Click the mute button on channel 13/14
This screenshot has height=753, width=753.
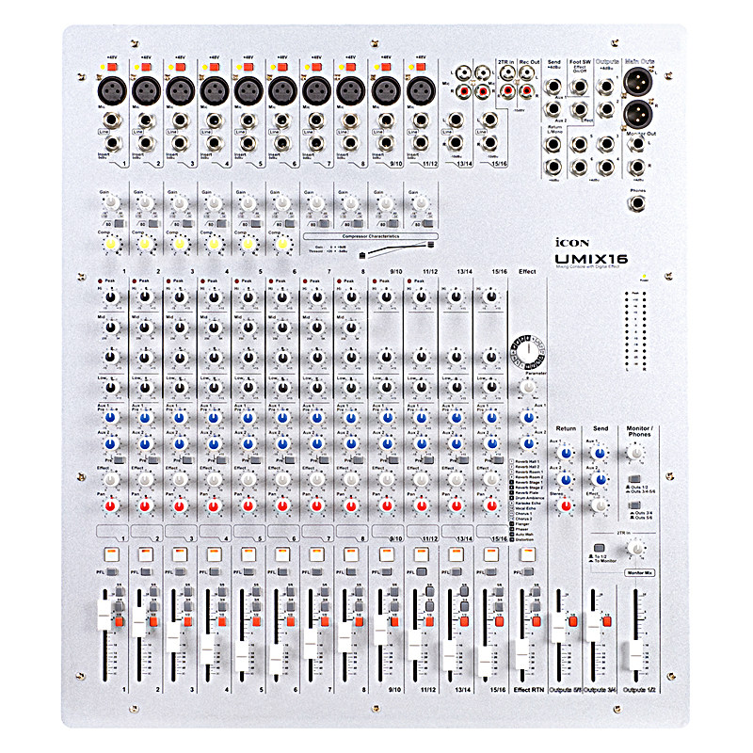(x=456, y=554)
